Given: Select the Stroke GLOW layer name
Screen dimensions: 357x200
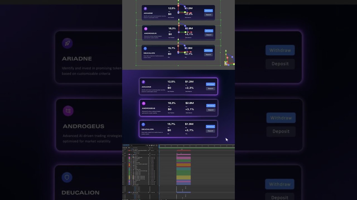Looking at the screenshot, I should pyautogui.click(x=137, y=163).
